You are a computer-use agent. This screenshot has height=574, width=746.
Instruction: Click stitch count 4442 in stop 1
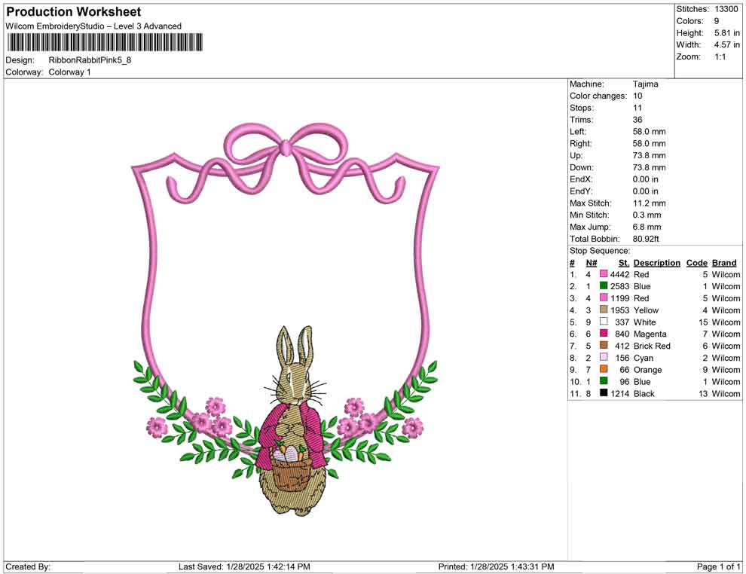(x=620, y=274)
